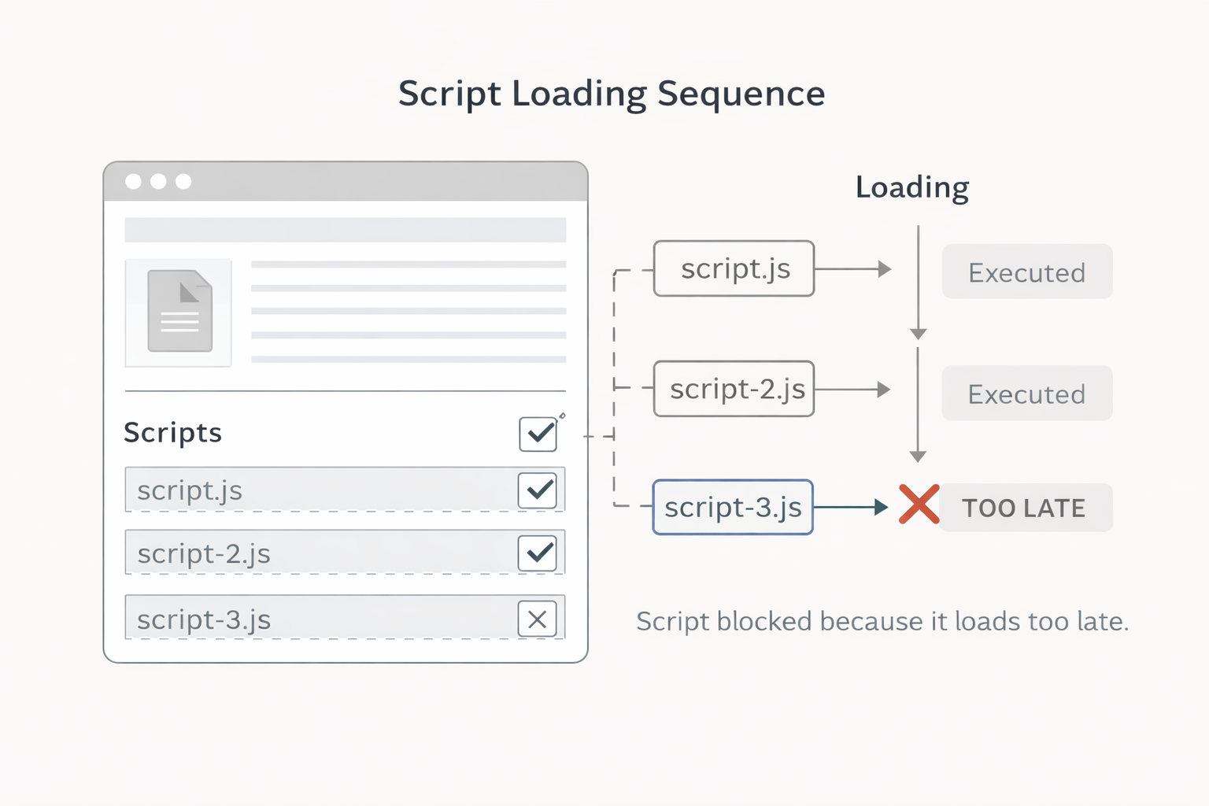This screenshot has height=806, width=1209.
Task: Click the third window control dot
Action: 183,182
